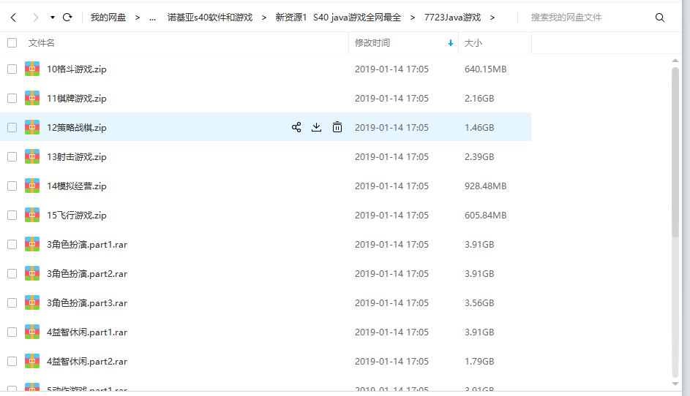Toggle the select-all checkbox in header

(x=12, y=42)
